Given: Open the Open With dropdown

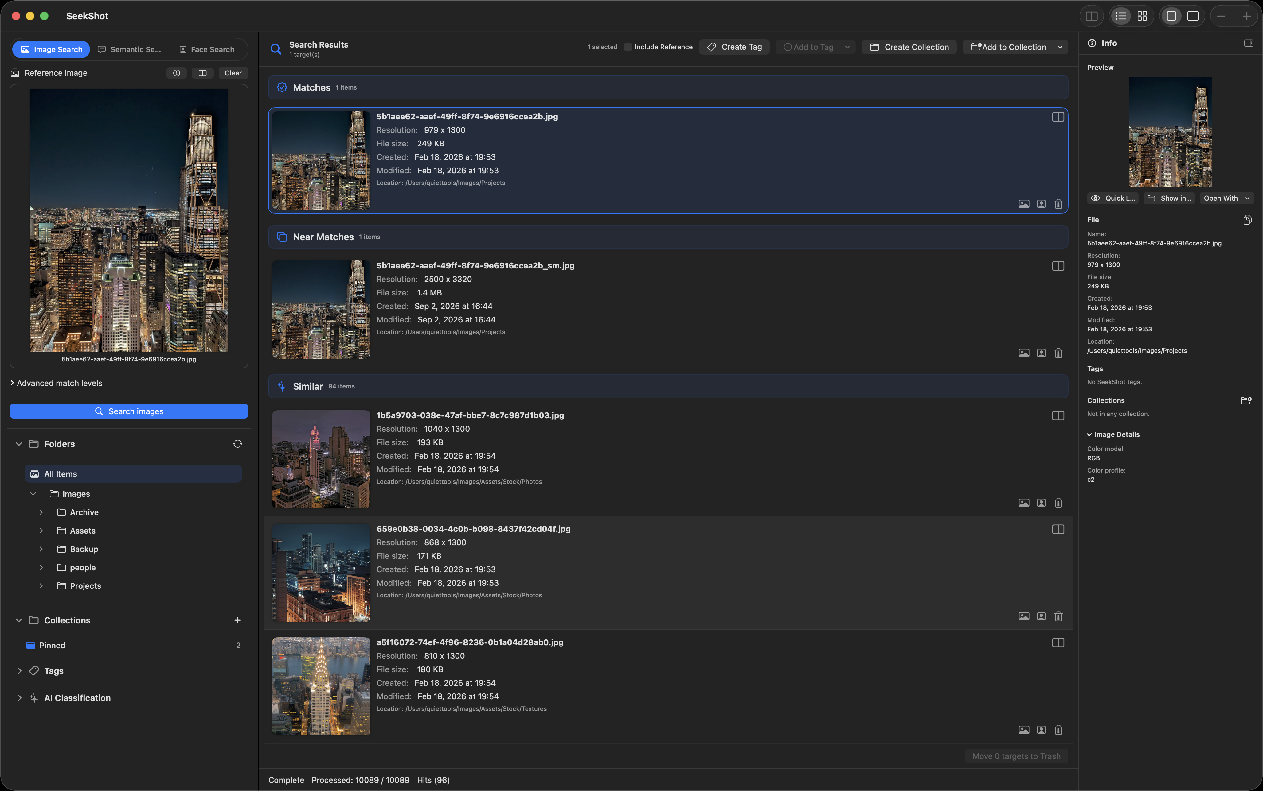Looking at the screenshot, I should point(1226,198).
